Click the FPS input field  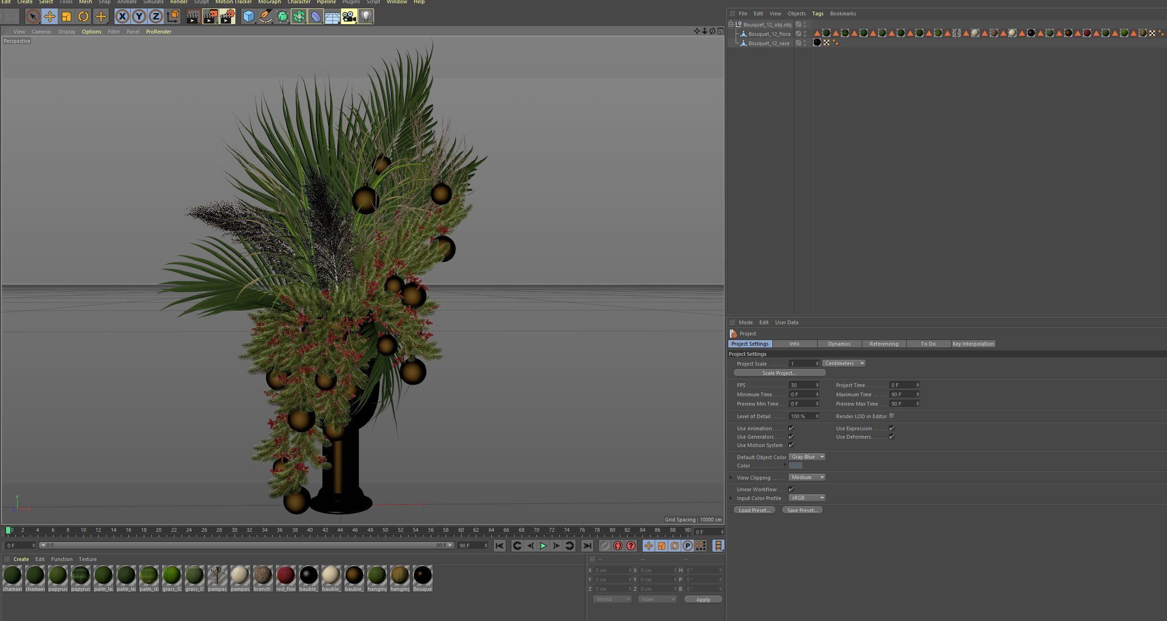[x=803, y=385]
